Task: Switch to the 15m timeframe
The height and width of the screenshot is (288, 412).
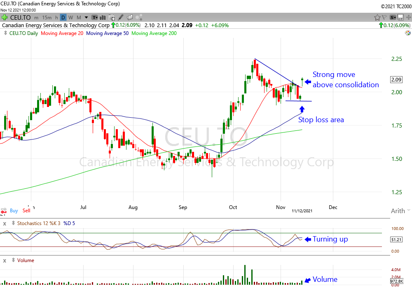Action: coord(47,18)
